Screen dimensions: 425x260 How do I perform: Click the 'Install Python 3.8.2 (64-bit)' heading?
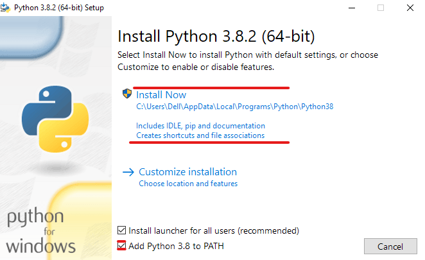[x=216, y=35]
